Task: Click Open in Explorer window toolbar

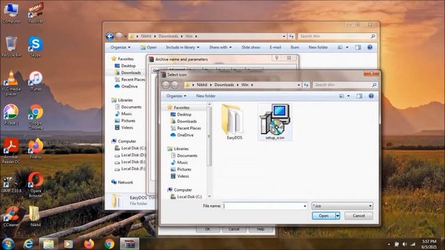Action: point(148,47)
